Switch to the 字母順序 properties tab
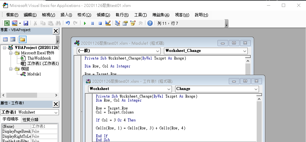 (x=11, y=119)
